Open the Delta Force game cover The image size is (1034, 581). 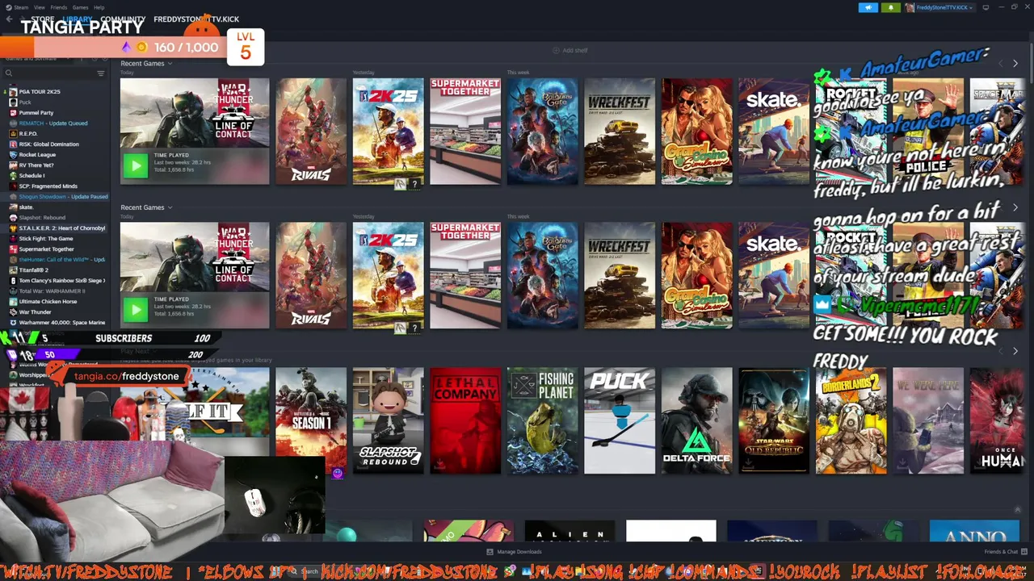[x=696, y=420]
